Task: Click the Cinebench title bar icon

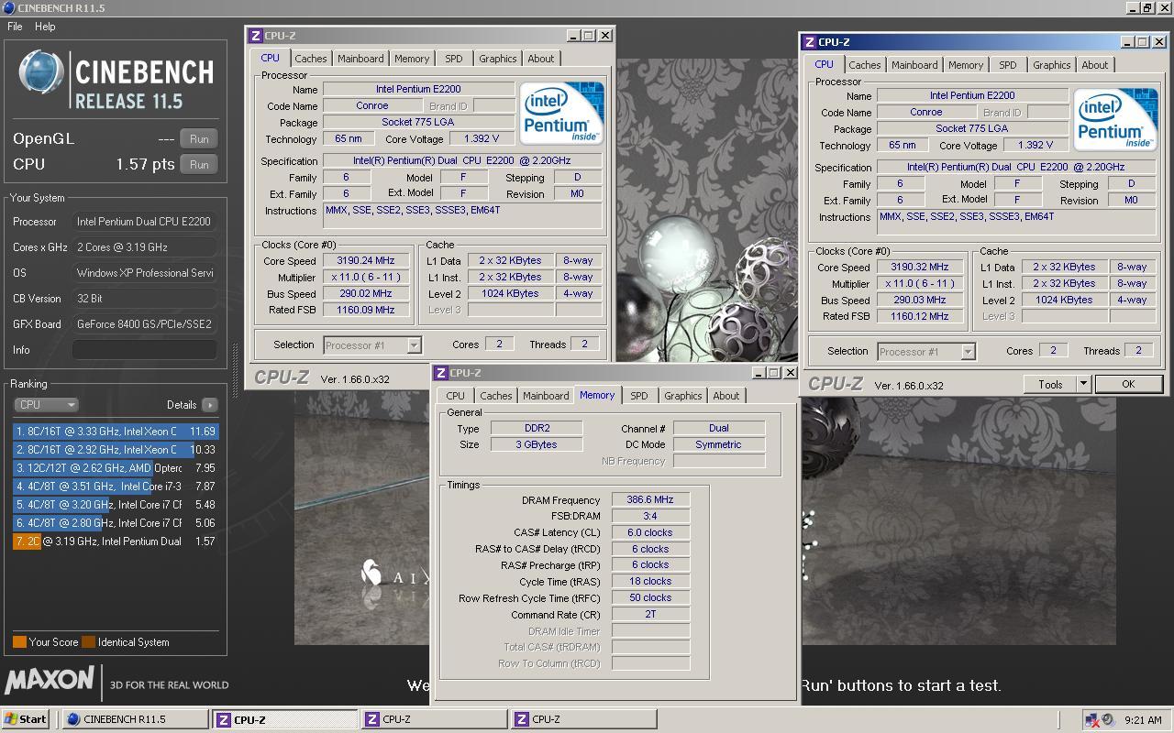Action: click(9, 7)
